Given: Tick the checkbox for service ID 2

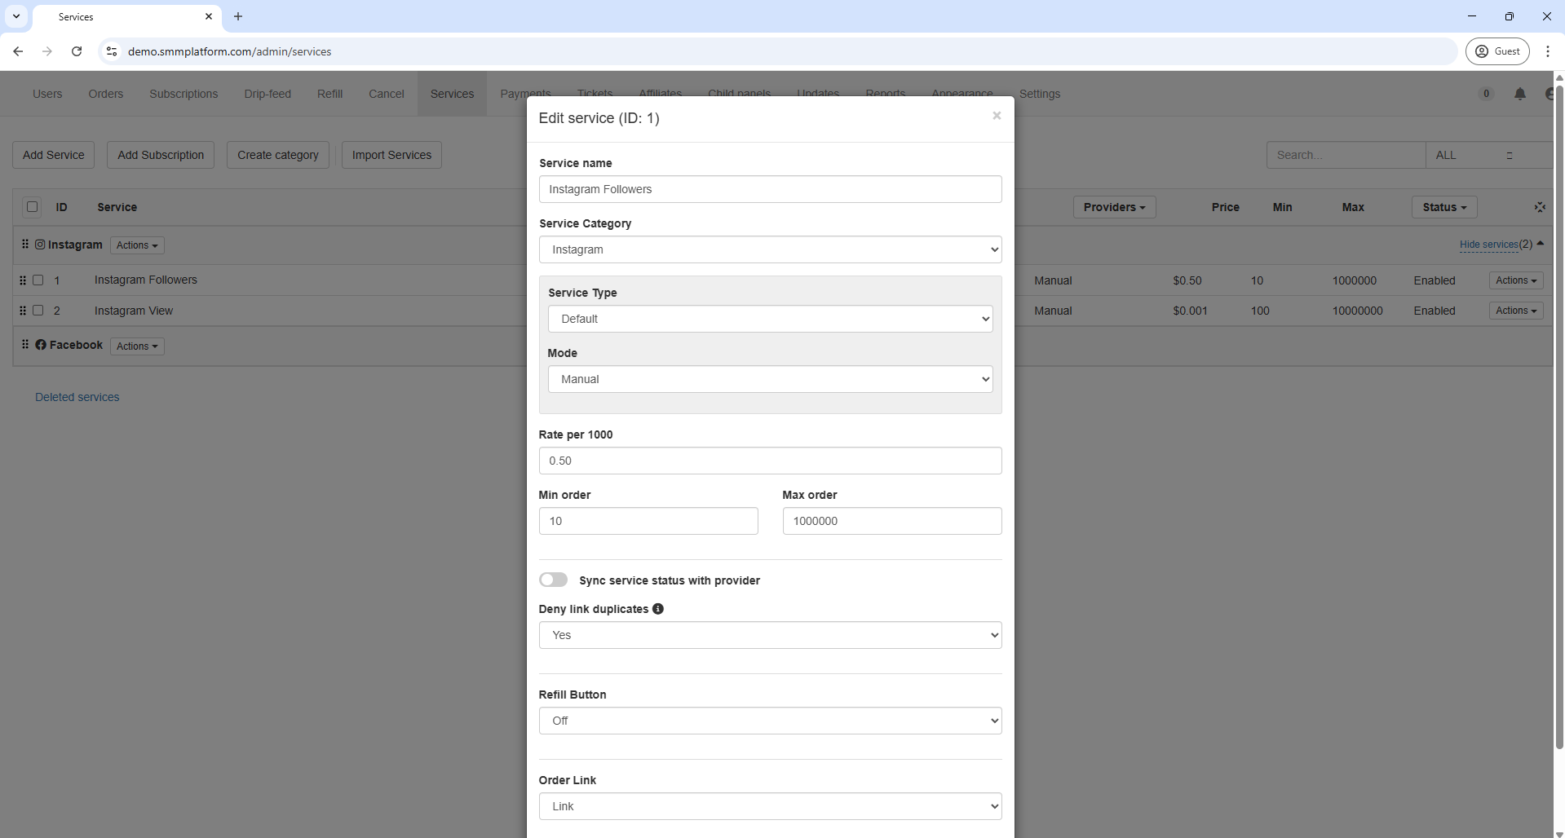Looking at the screenshot, I should tap(38, 311).
